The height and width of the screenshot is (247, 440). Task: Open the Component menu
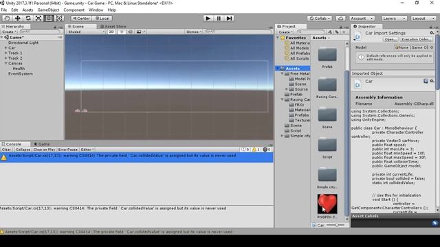(74, 10)
